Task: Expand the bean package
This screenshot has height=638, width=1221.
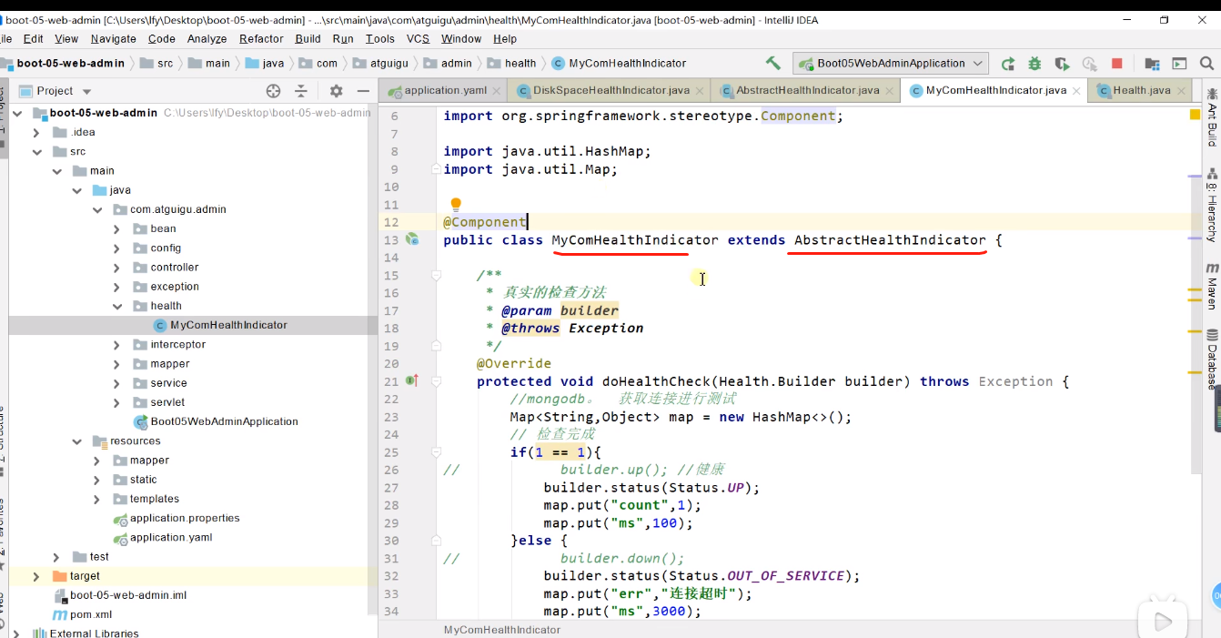Action: pyautogui.click(x=116, y=229)
